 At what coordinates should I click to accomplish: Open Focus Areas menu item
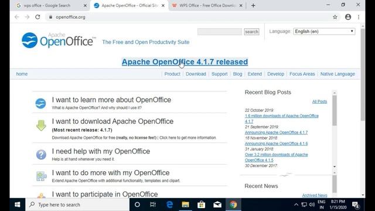pos(302,74)
